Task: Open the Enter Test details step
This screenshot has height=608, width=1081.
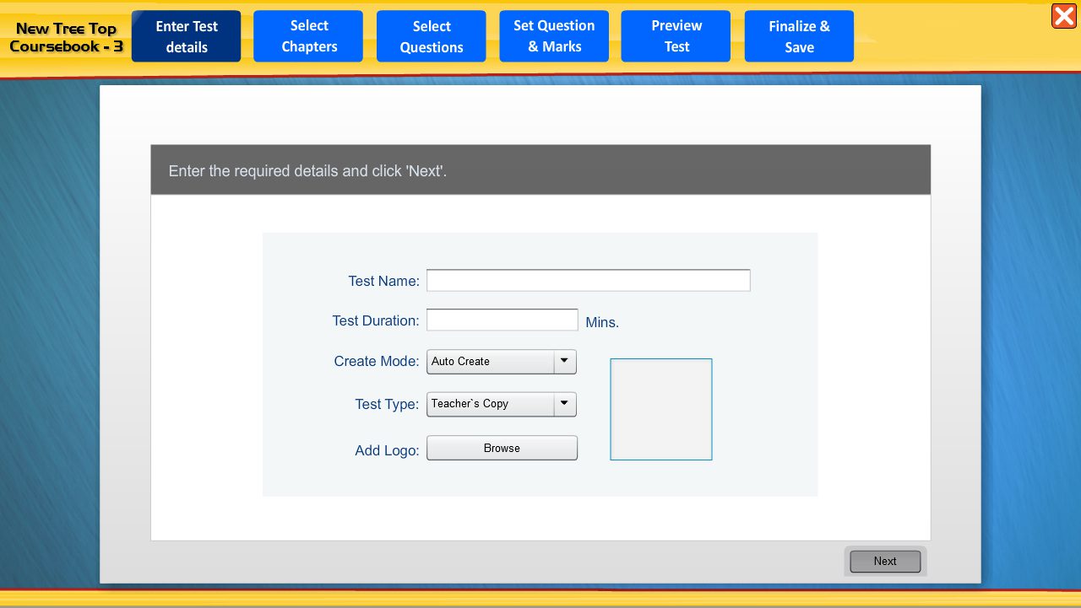Action: click(186, 36)
